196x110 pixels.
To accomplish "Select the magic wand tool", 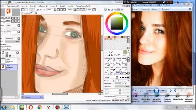I will 112,52.
